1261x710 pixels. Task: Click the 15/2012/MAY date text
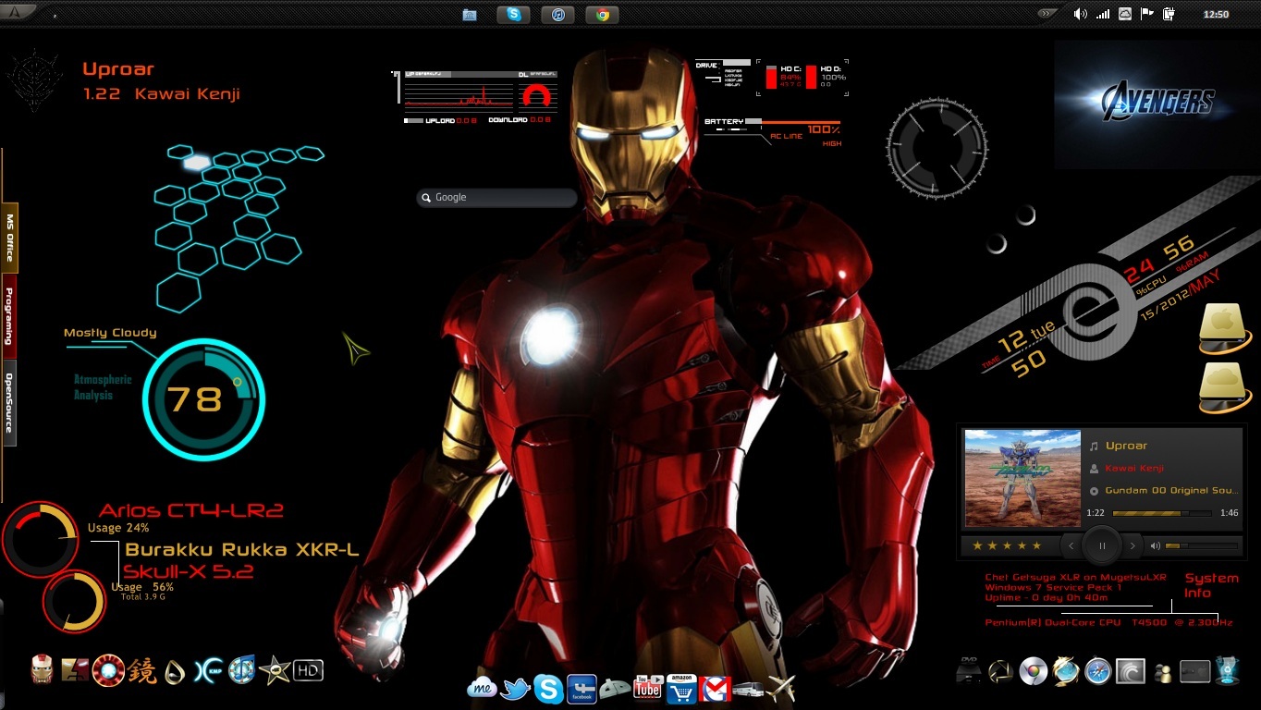pos(1181,296)
